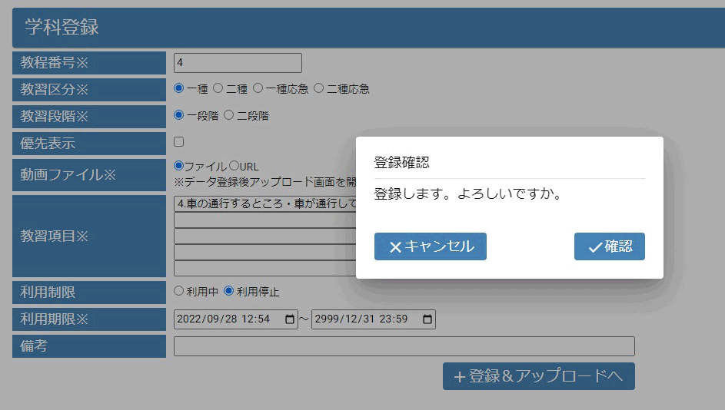Click the 備考 text field
725x410 pixels.
tap(404, 346)
